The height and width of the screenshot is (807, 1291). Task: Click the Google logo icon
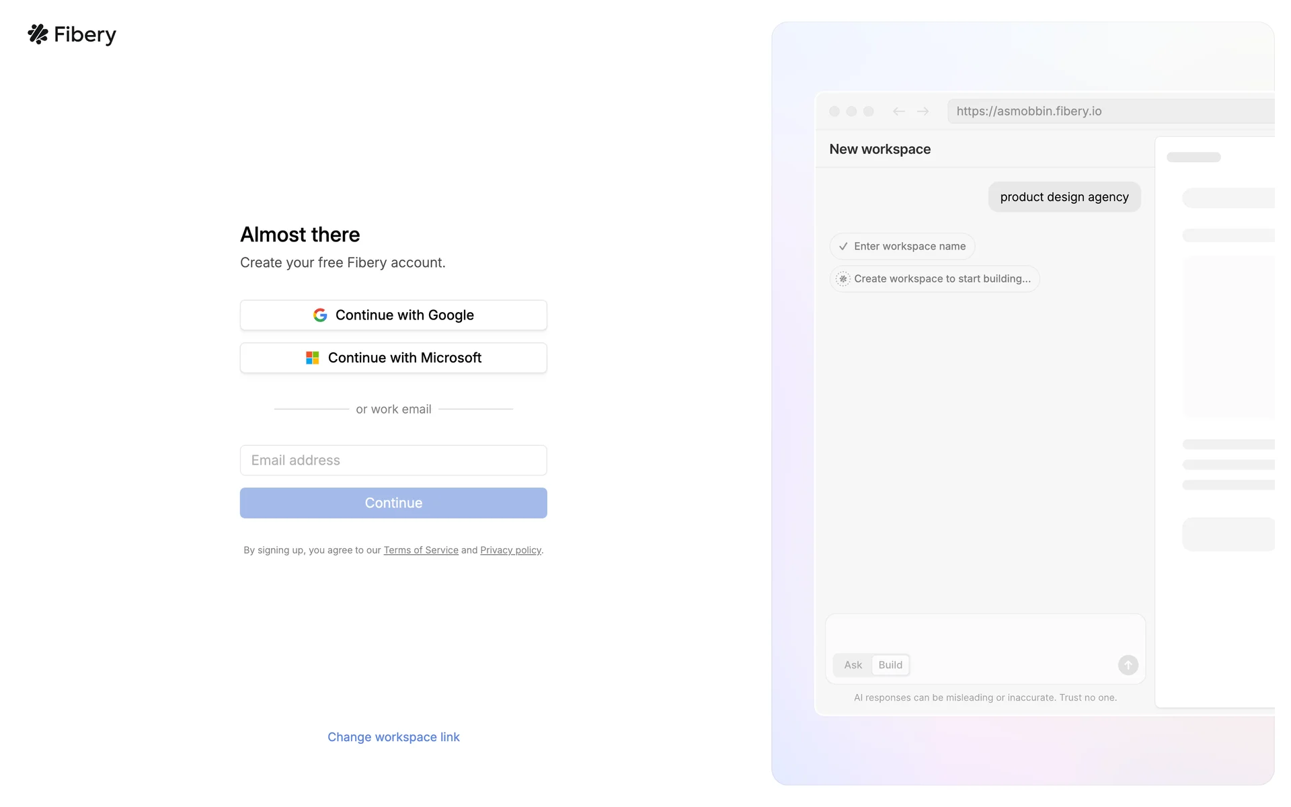[320, 315]
